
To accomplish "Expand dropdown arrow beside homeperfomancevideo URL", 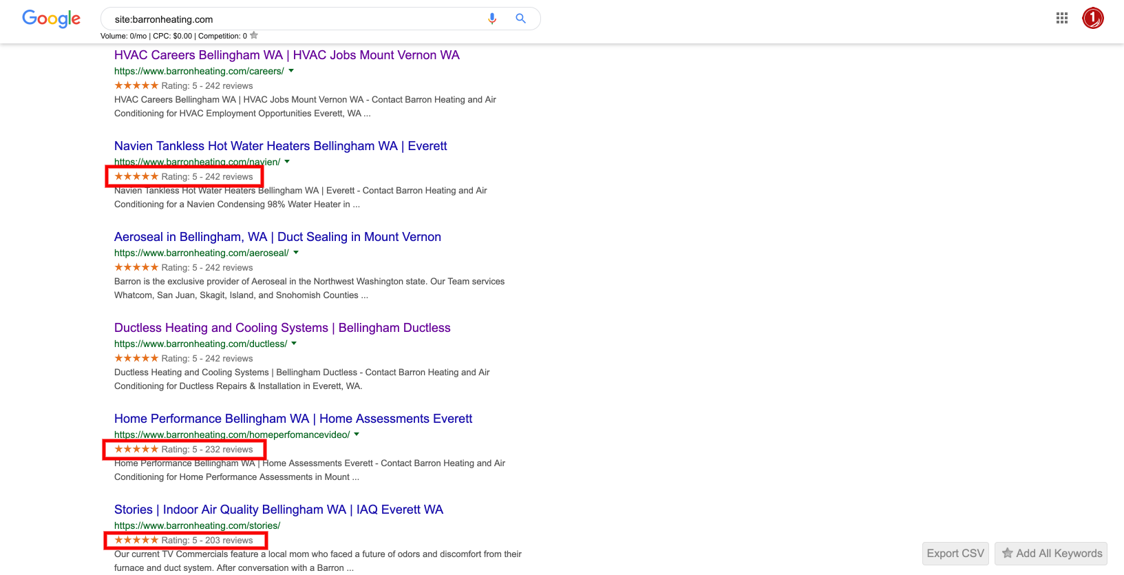I will click(357, 435).
